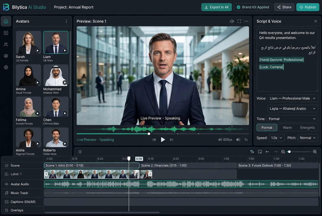Click the Share button
The width and height of the screenshot is (322, 216).
pos(284,7)
